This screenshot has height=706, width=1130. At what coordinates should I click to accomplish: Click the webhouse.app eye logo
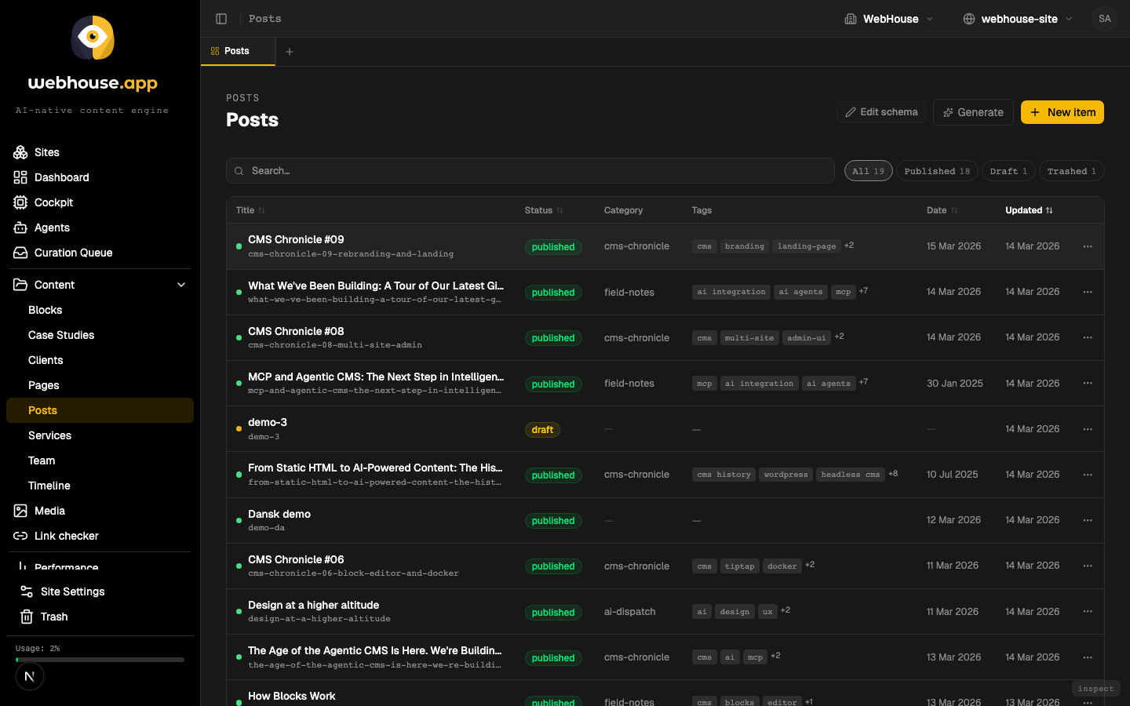click(x=93, y=38)
